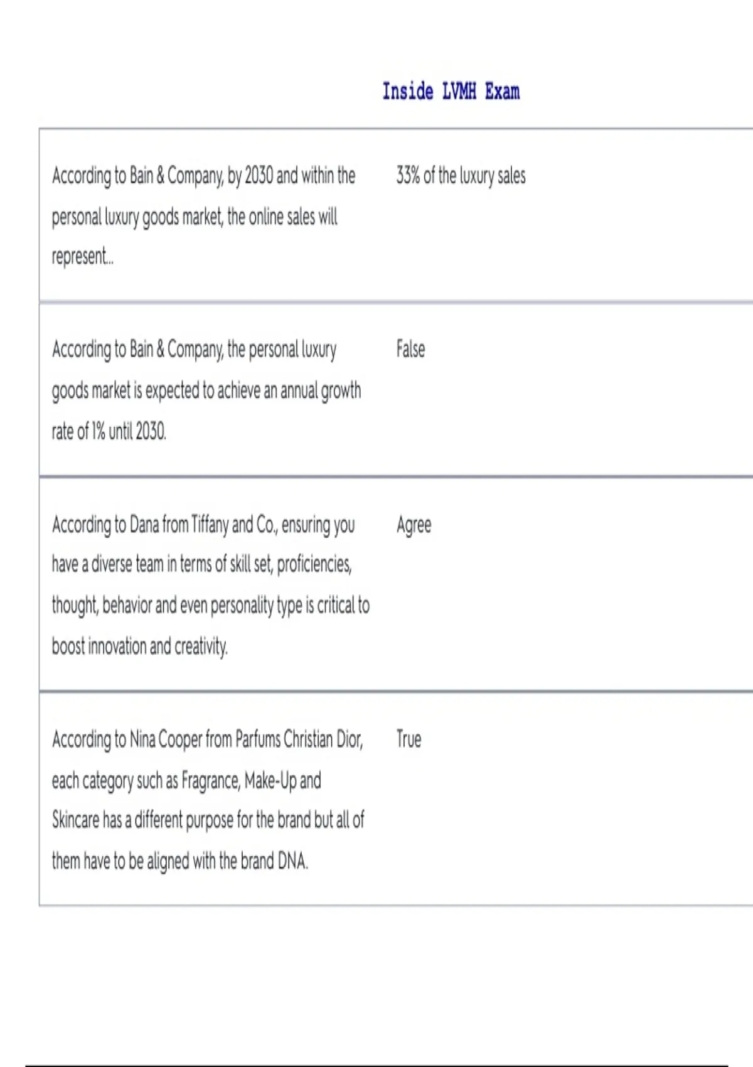The width and height of the screenshot is (753, 1067).
Task: Click the "True" answer text
Action: 409,739
